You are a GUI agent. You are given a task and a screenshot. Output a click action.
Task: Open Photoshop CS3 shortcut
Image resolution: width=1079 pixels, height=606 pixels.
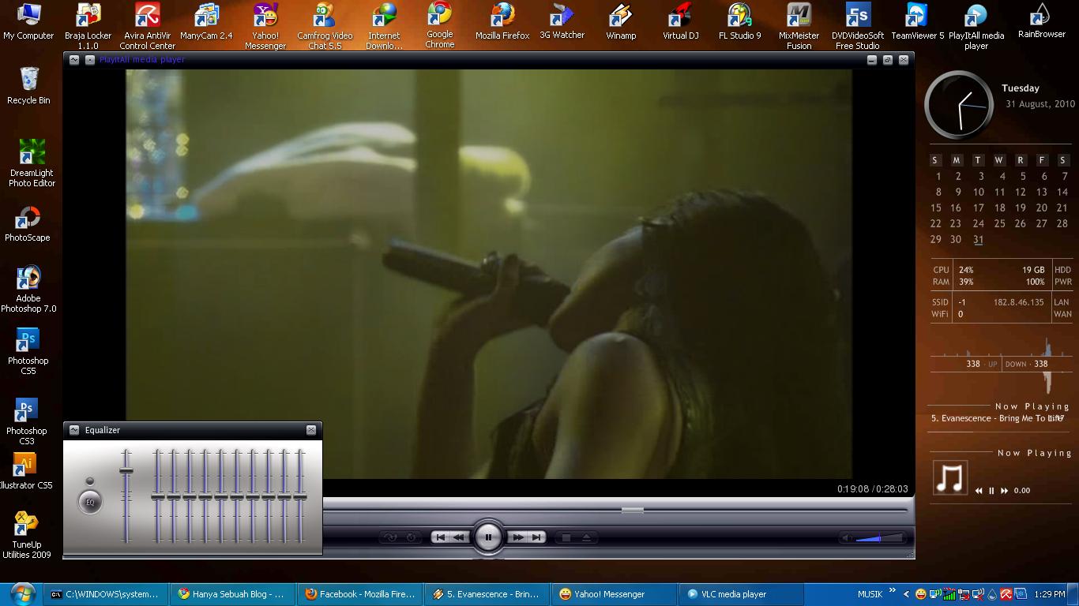pyautogui.click(x=26, y=421)
